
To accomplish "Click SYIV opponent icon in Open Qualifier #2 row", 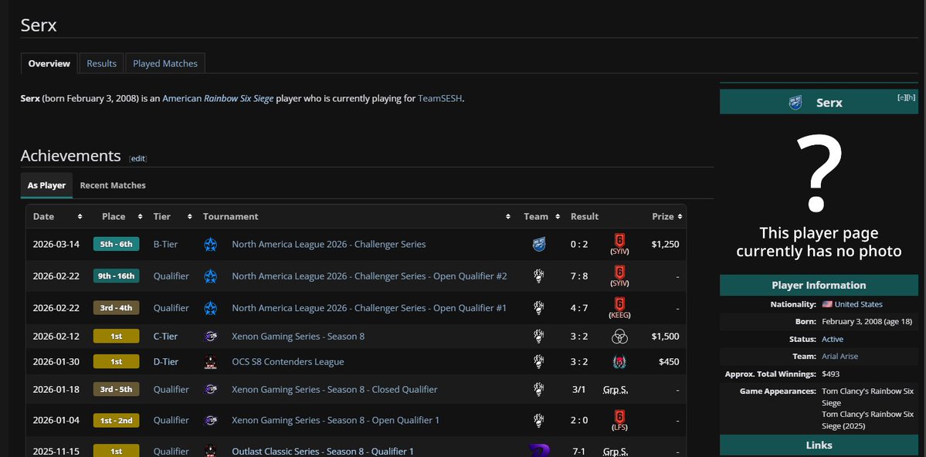I will click(x=619, y=272).
